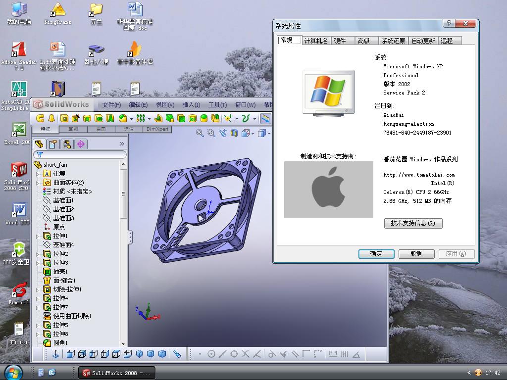Click the Normal To view icon

click(55, 354)
